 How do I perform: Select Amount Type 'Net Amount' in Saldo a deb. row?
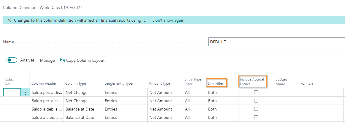[x=165, y=109]
